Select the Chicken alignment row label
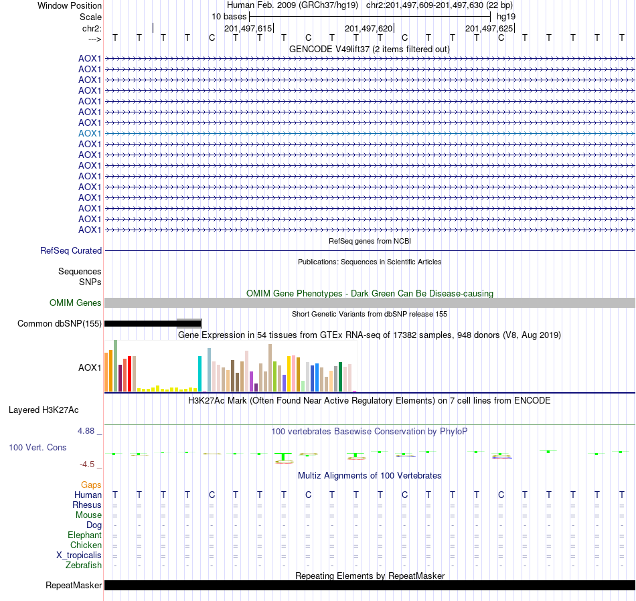Image resolution: width=636 pixels, height=601 pixels. tap(86, 545)
